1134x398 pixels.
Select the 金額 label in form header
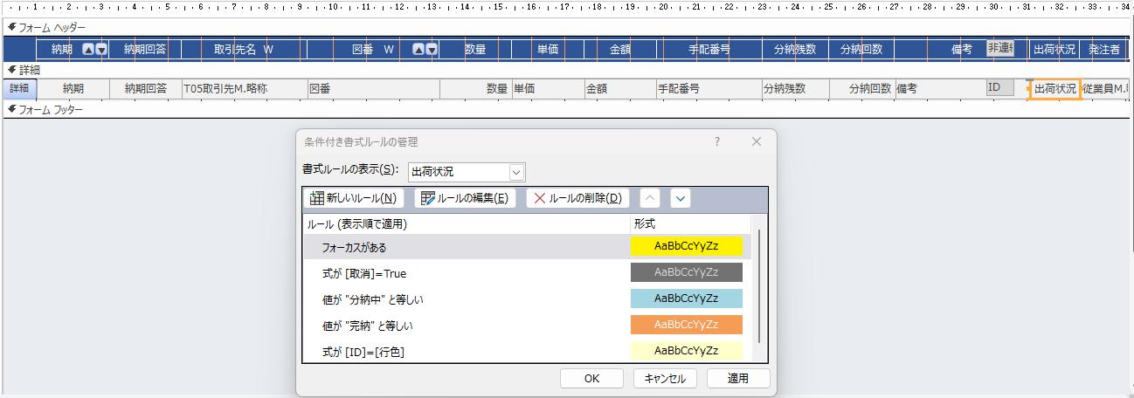click(x=619, y=50)
